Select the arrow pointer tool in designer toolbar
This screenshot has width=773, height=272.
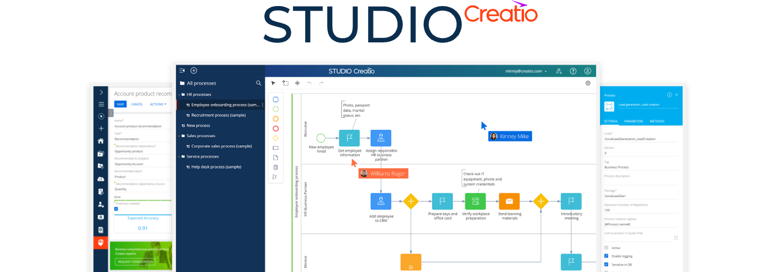(273, 83)
